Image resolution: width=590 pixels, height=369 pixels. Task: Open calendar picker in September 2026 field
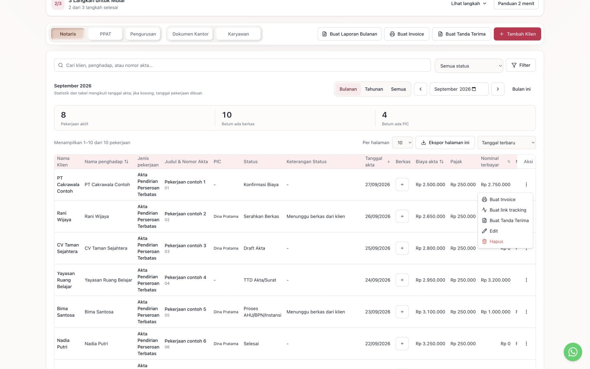[x=474, y=89]
